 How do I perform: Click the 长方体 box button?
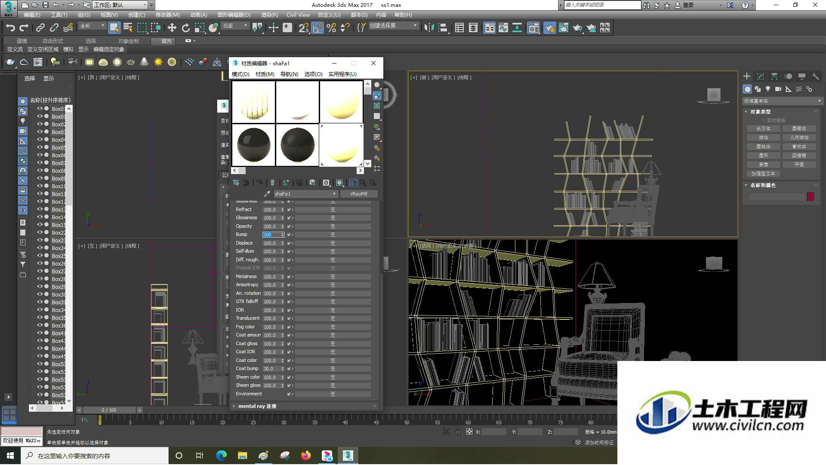(x=764, y=128)
